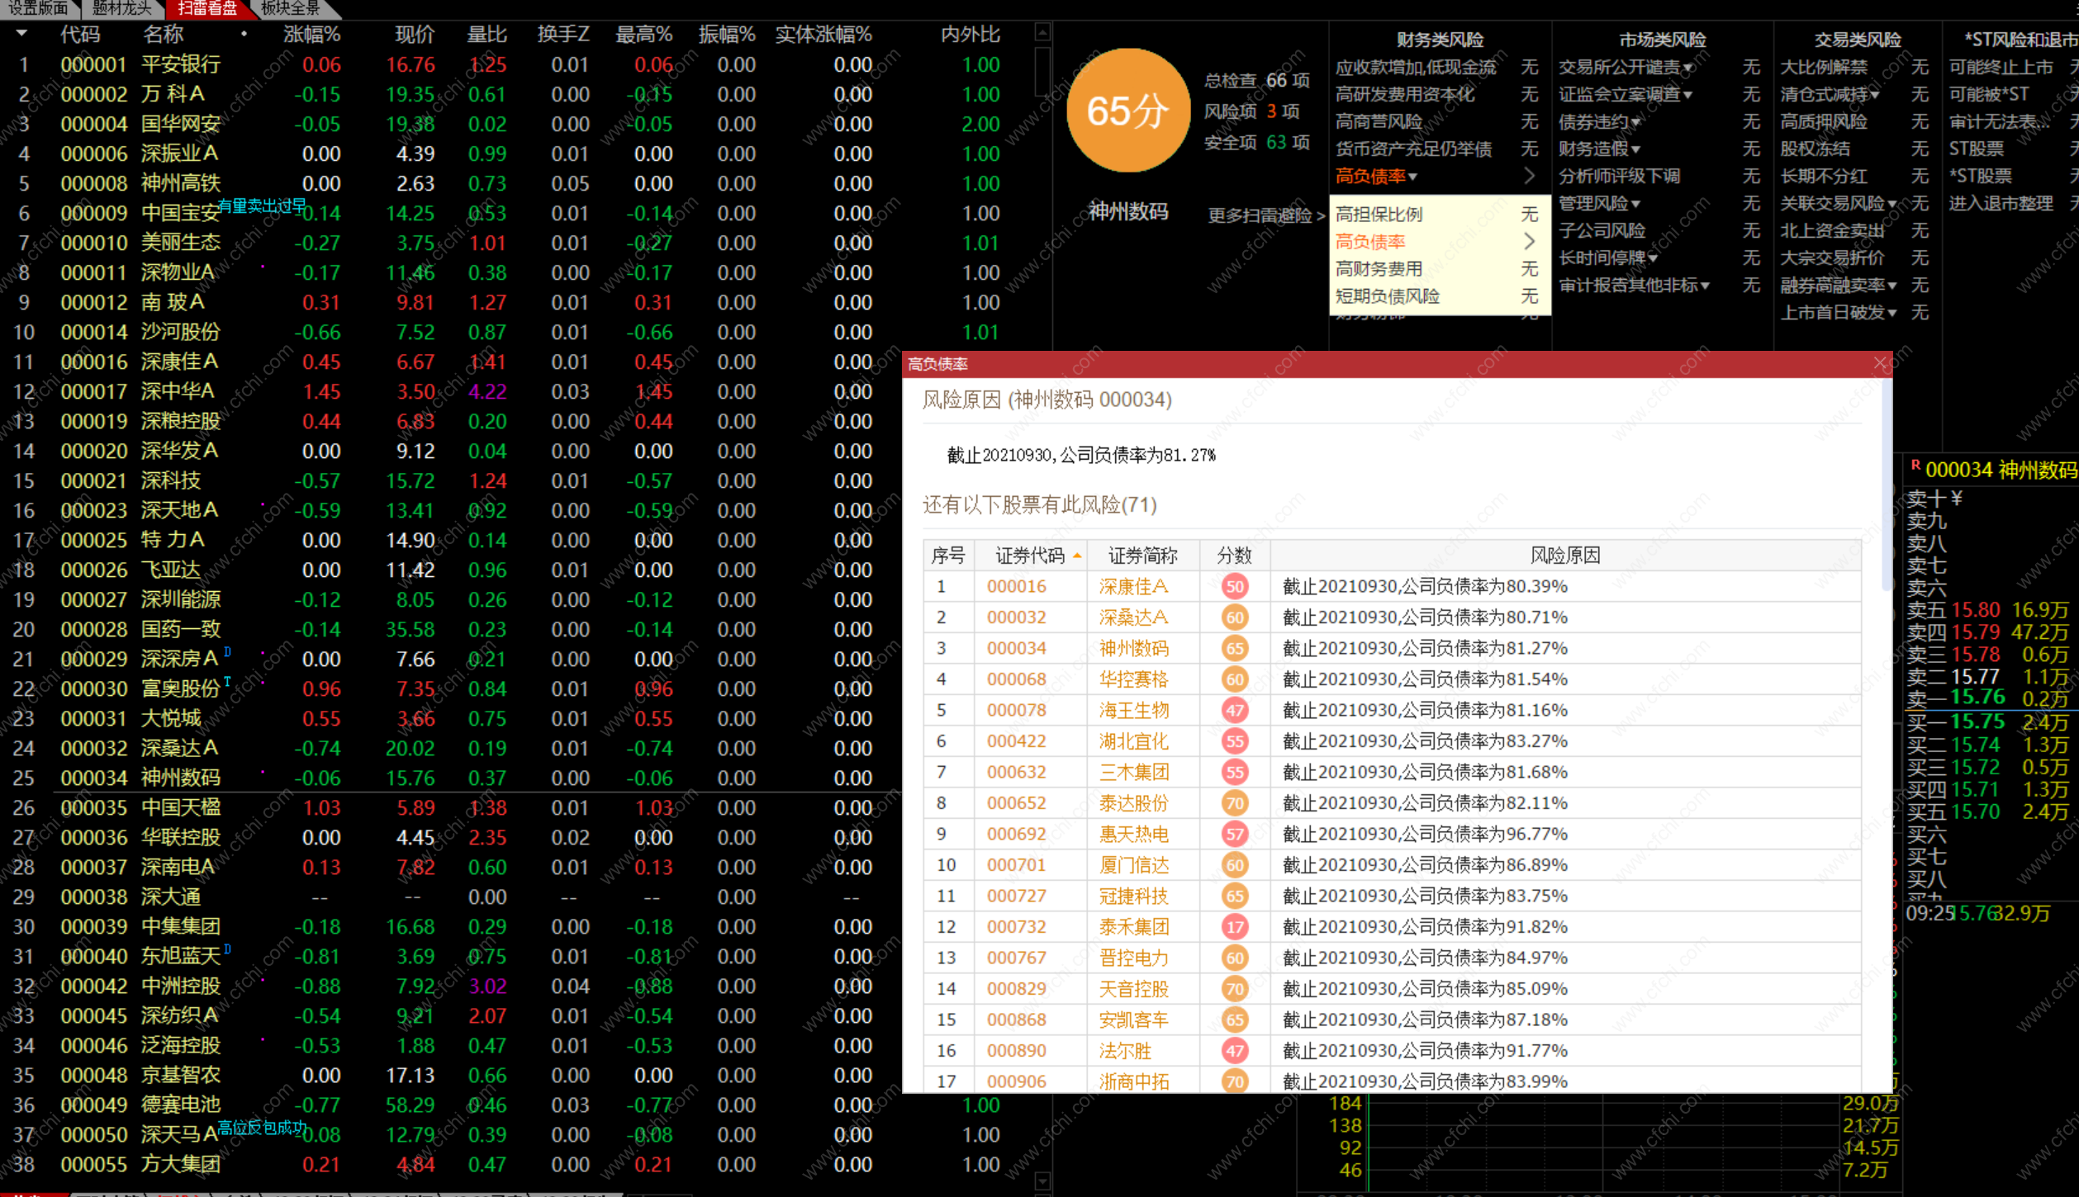Click score badge 50 for 深康佳A
Image resolution: width=2079 pixels, height=1197 pixels.
click(x=1234, y=587)
